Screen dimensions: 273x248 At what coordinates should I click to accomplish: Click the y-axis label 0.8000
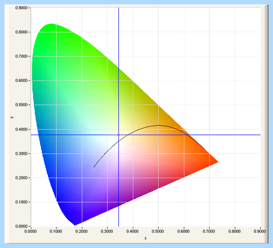[x=21, y=32]
